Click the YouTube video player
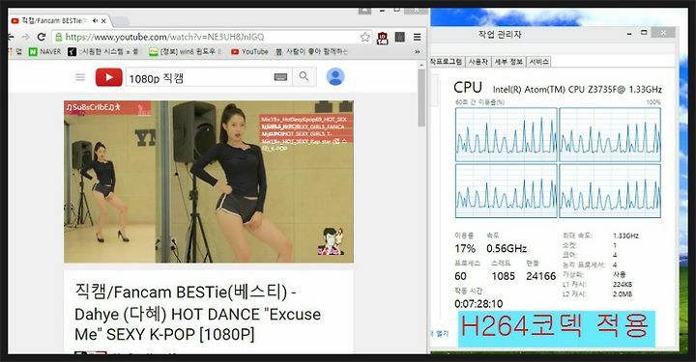 coord(209,181)
